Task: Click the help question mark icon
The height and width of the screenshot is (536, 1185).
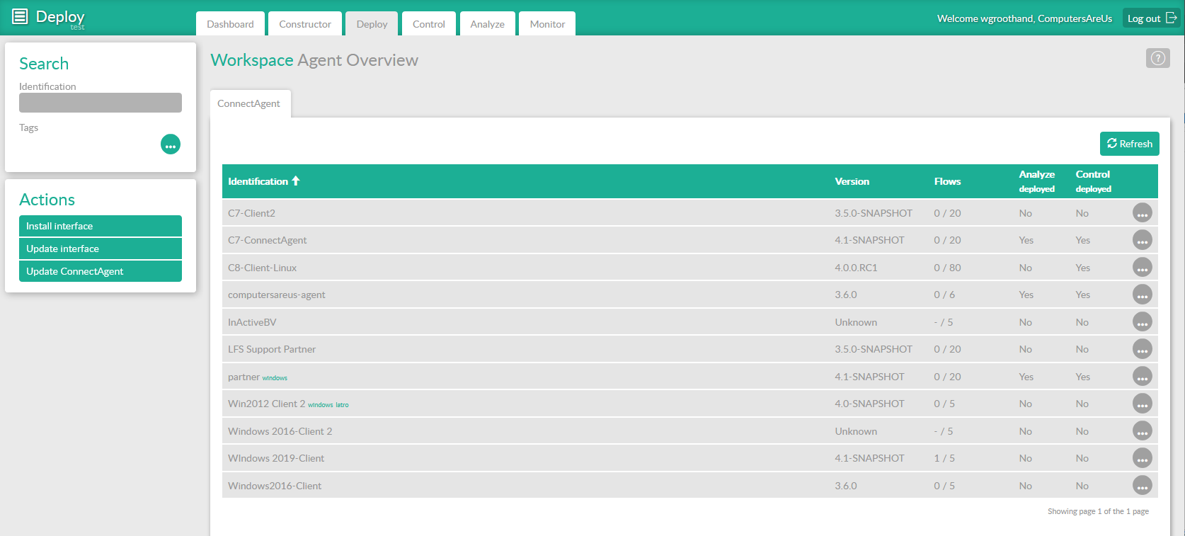Action: pos(1157,58)
